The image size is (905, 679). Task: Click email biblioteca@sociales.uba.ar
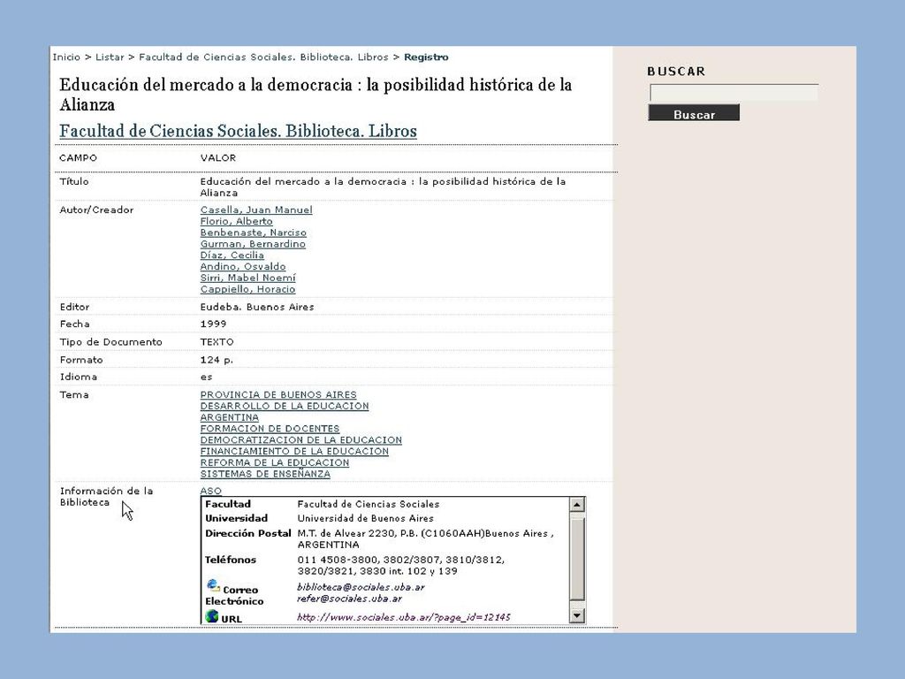[x=361, y=587]
